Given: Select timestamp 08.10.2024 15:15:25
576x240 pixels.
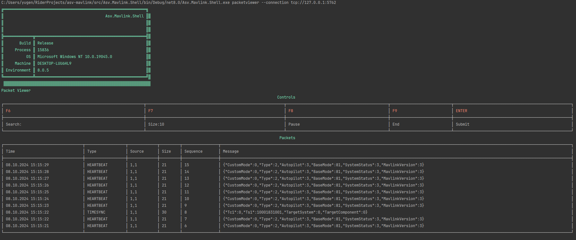Looking at the screenshot, I should tap(27, 192).
